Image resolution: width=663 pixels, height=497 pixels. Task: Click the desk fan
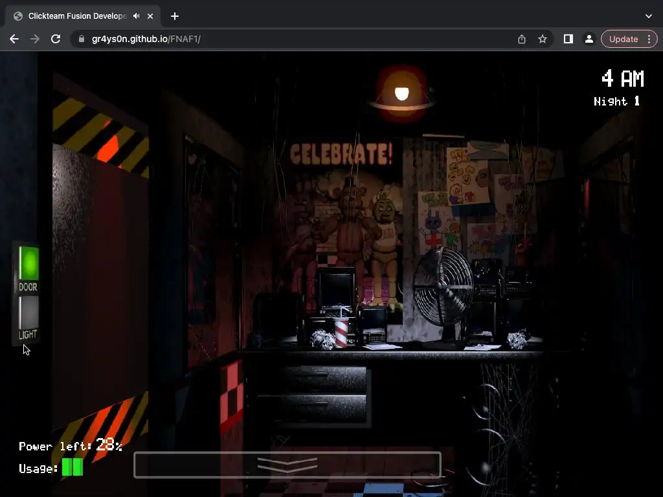[x=443, y=287]
